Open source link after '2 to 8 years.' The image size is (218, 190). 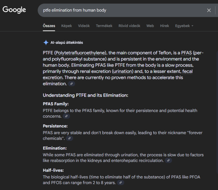[x=120, y=183]
